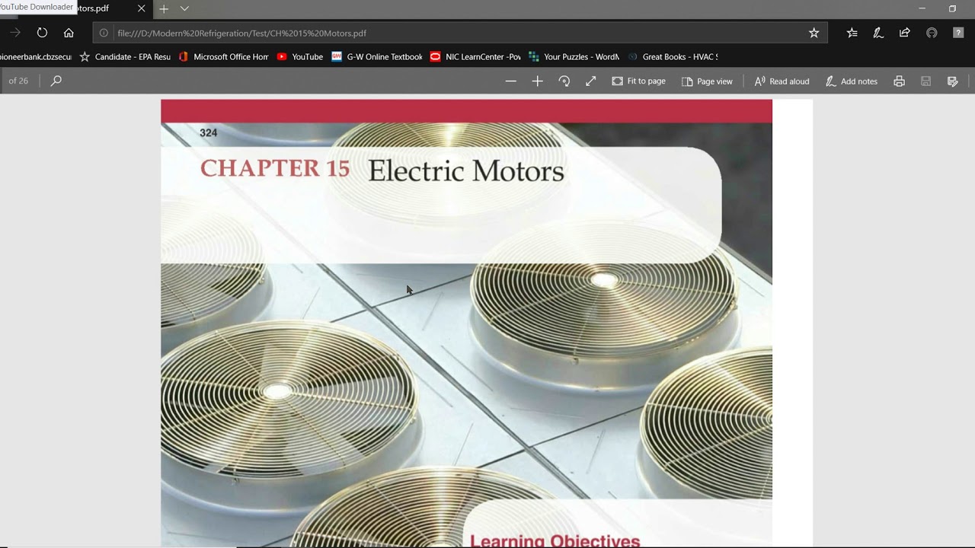Close the Motors.pdf browser tab
This screenshot has height=548, width=975.
point(141,8)
